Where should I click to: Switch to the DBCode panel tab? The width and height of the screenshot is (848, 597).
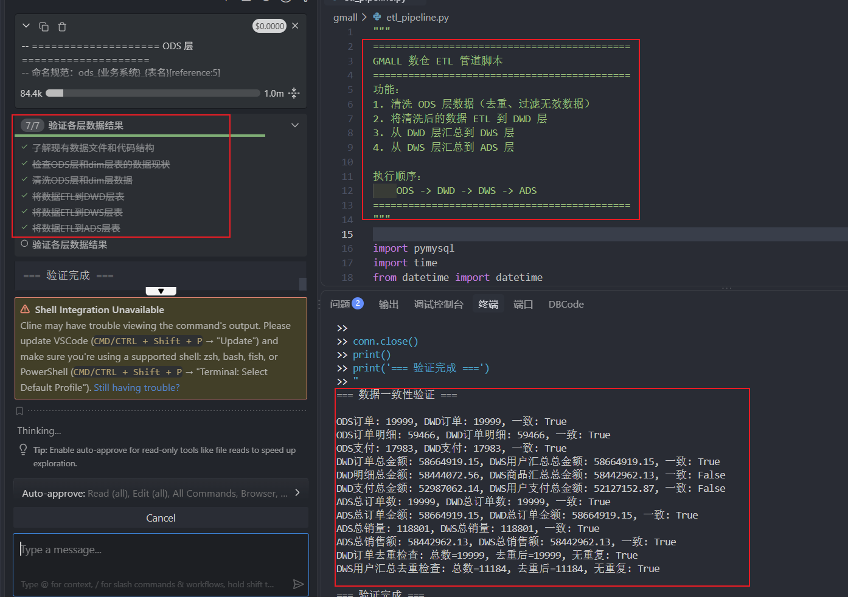coord(566,304)
